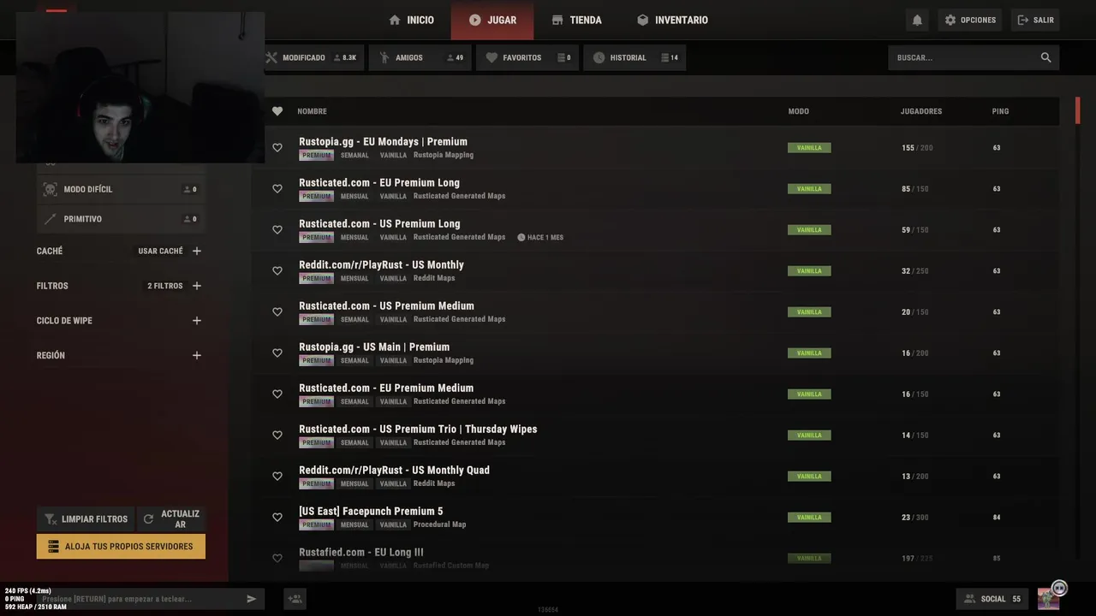Select Modo Difícil game mode
Screen dimensions: 1096x616
(121, 189)
